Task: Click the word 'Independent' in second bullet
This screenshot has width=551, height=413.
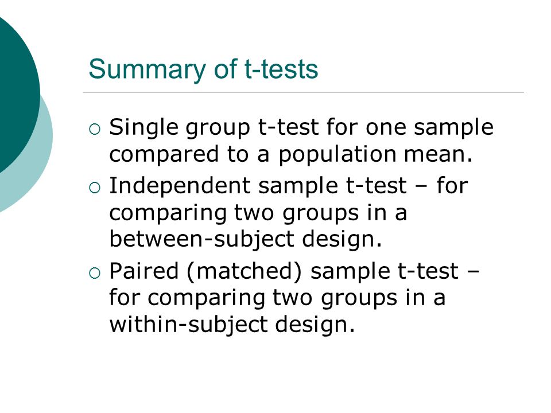Action: click(x=180, y=186)
